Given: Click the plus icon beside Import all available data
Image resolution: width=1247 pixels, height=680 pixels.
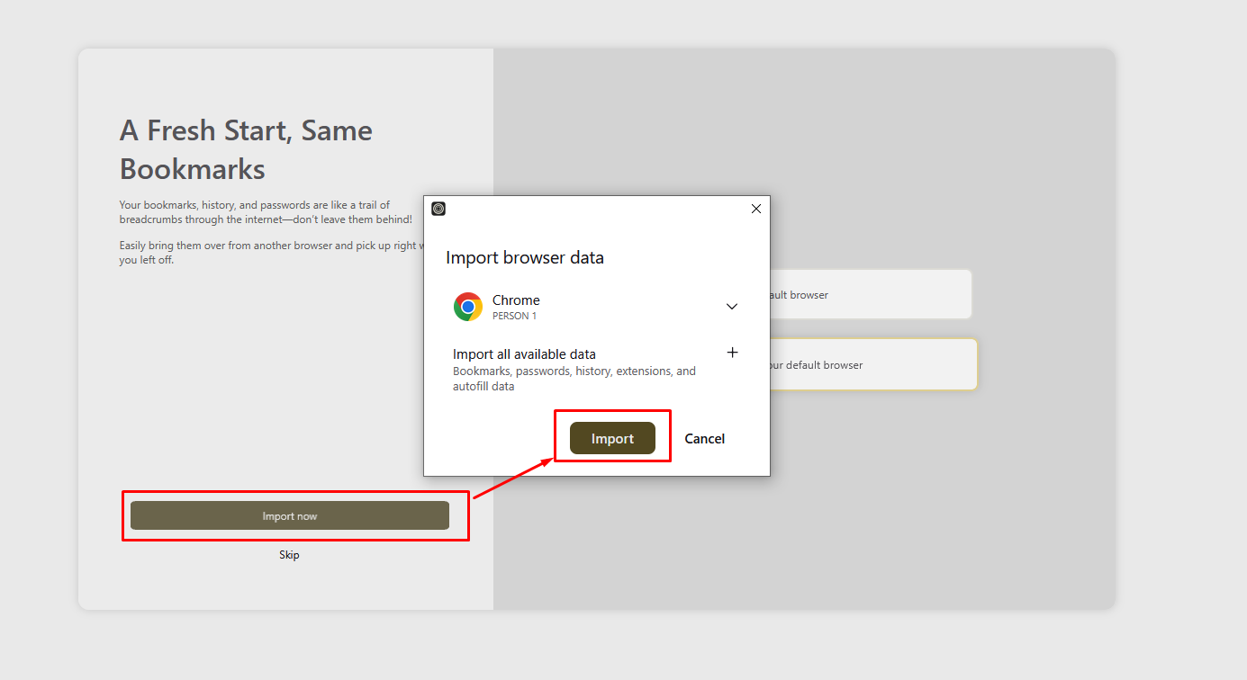Looking at the screenshot, I should tap(732, 352).
